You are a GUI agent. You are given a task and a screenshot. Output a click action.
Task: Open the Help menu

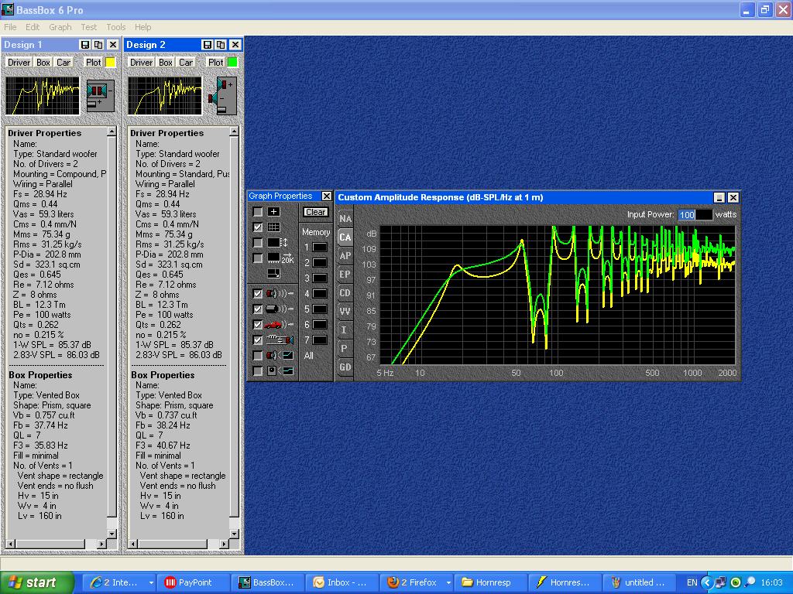click(x=142, y=27)
